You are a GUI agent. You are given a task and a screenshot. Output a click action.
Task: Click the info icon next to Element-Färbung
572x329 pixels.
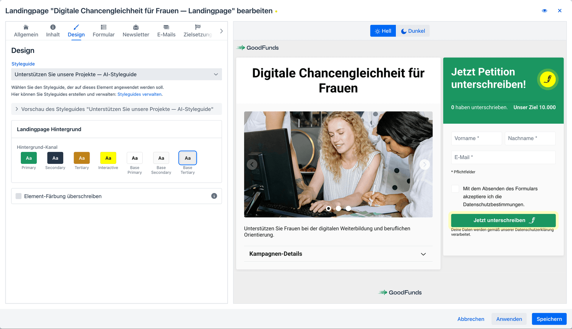pyautogui.click(x=214, y=196)
